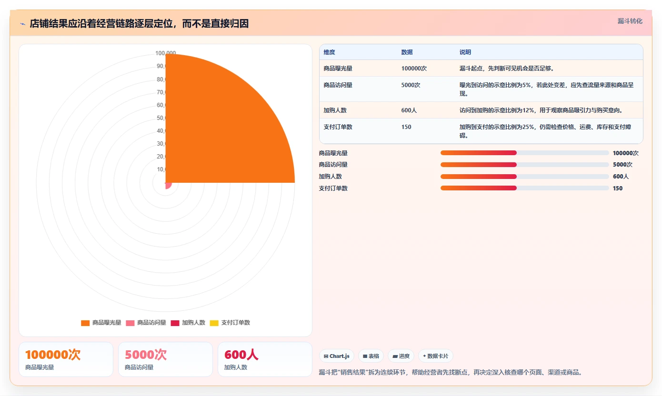Click the description about 访问到加购的示意比例为12%
This screenshot has height=396, width=662.
pyautogui.click(x=542, y=110)
